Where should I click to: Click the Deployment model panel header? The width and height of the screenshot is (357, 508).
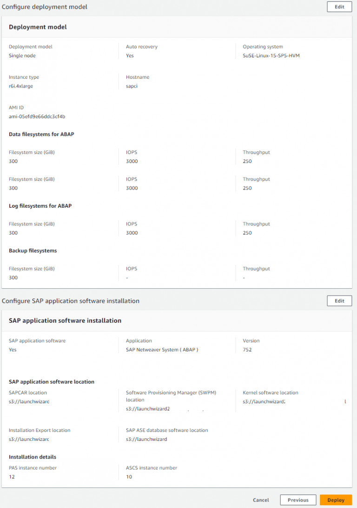37,27
